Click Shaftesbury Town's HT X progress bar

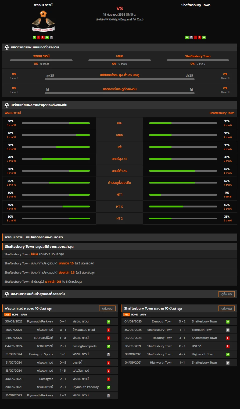click(183, 207)
